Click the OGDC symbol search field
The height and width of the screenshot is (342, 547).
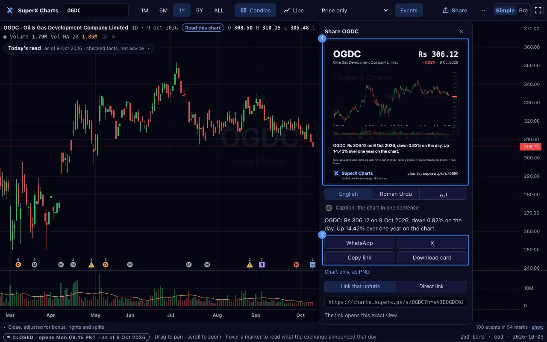[x=96, y=10]
